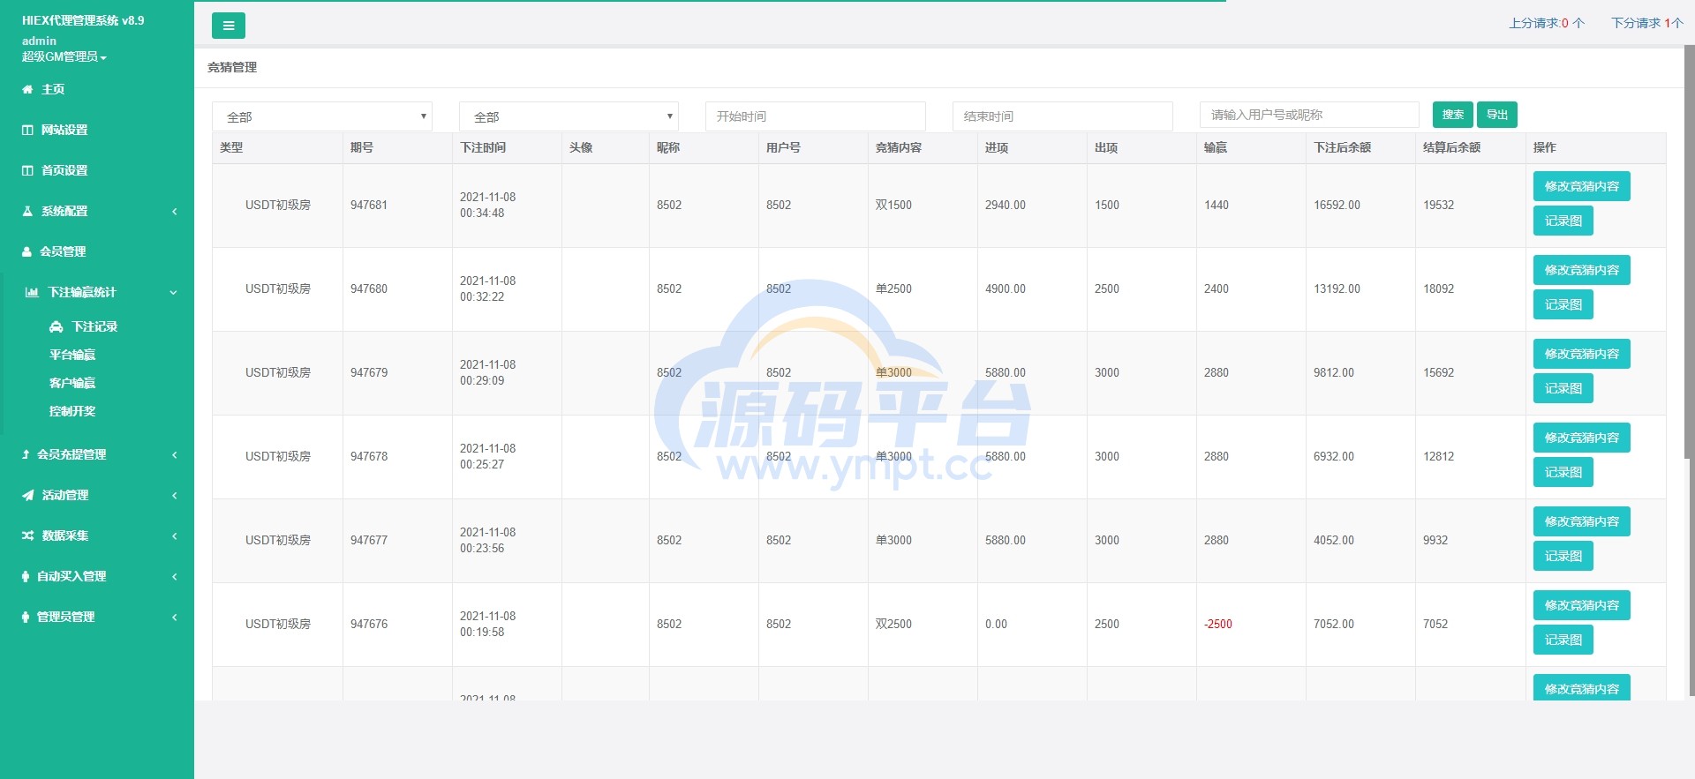Screen dimensions: 1695x779
Task: Select the 下注记录 submenu item
Action: [x=94, y=326]
